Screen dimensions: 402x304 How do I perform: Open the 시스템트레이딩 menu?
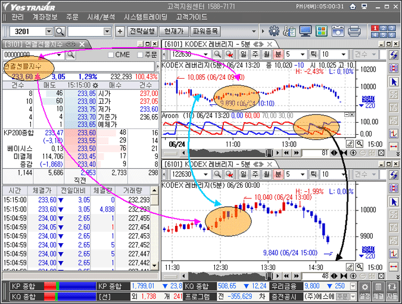pyautogui.click(x=145, y=17)
